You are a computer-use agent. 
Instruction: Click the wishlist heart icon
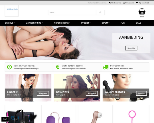pyautogui.click(x=137, y=3)
